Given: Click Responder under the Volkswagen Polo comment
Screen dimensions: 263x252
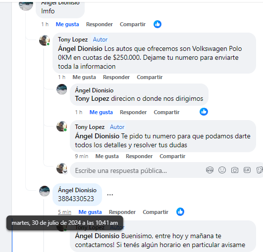Looking at the screenshot, I should [116, 77].
